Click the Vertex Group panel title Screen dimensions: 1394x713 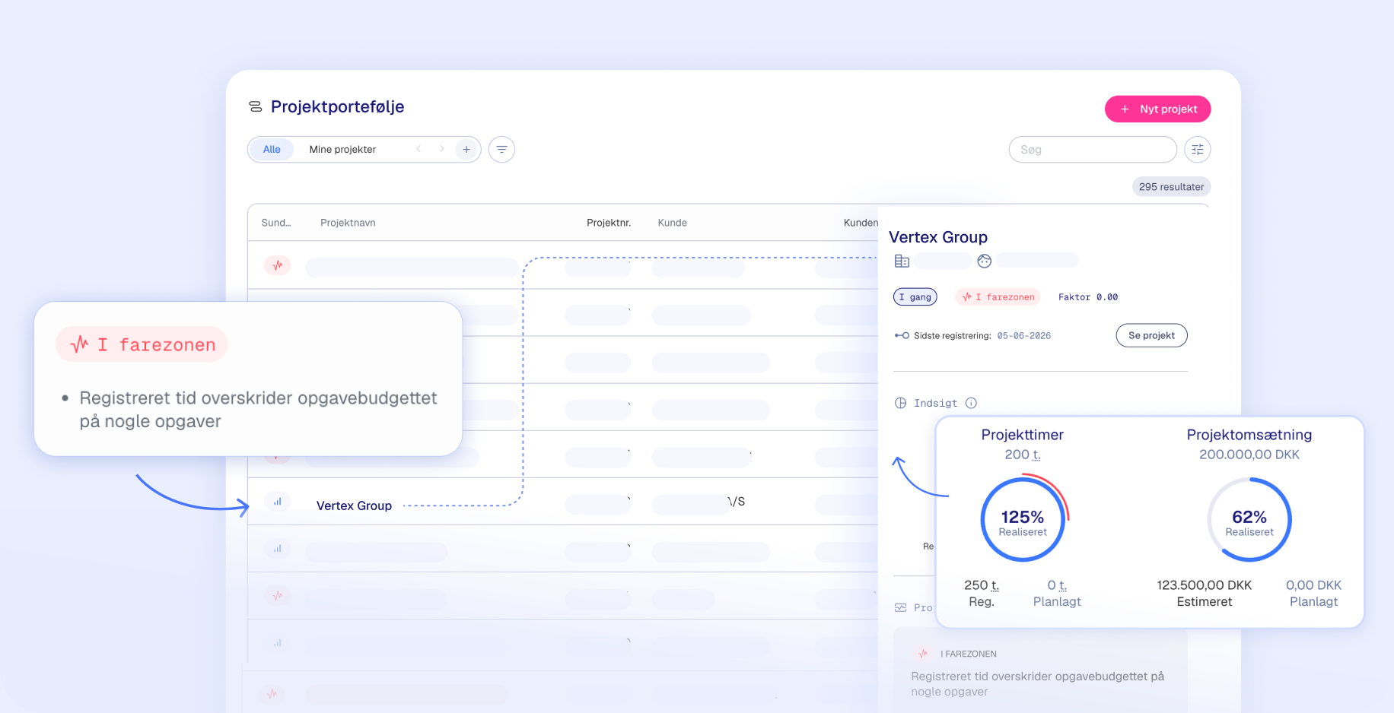pos(938,237)
